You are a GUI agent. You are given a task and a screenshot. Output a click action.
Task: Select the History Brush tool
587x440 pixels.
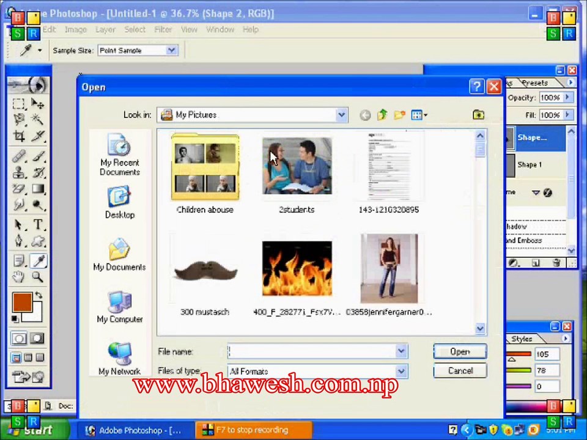[37, 172]
